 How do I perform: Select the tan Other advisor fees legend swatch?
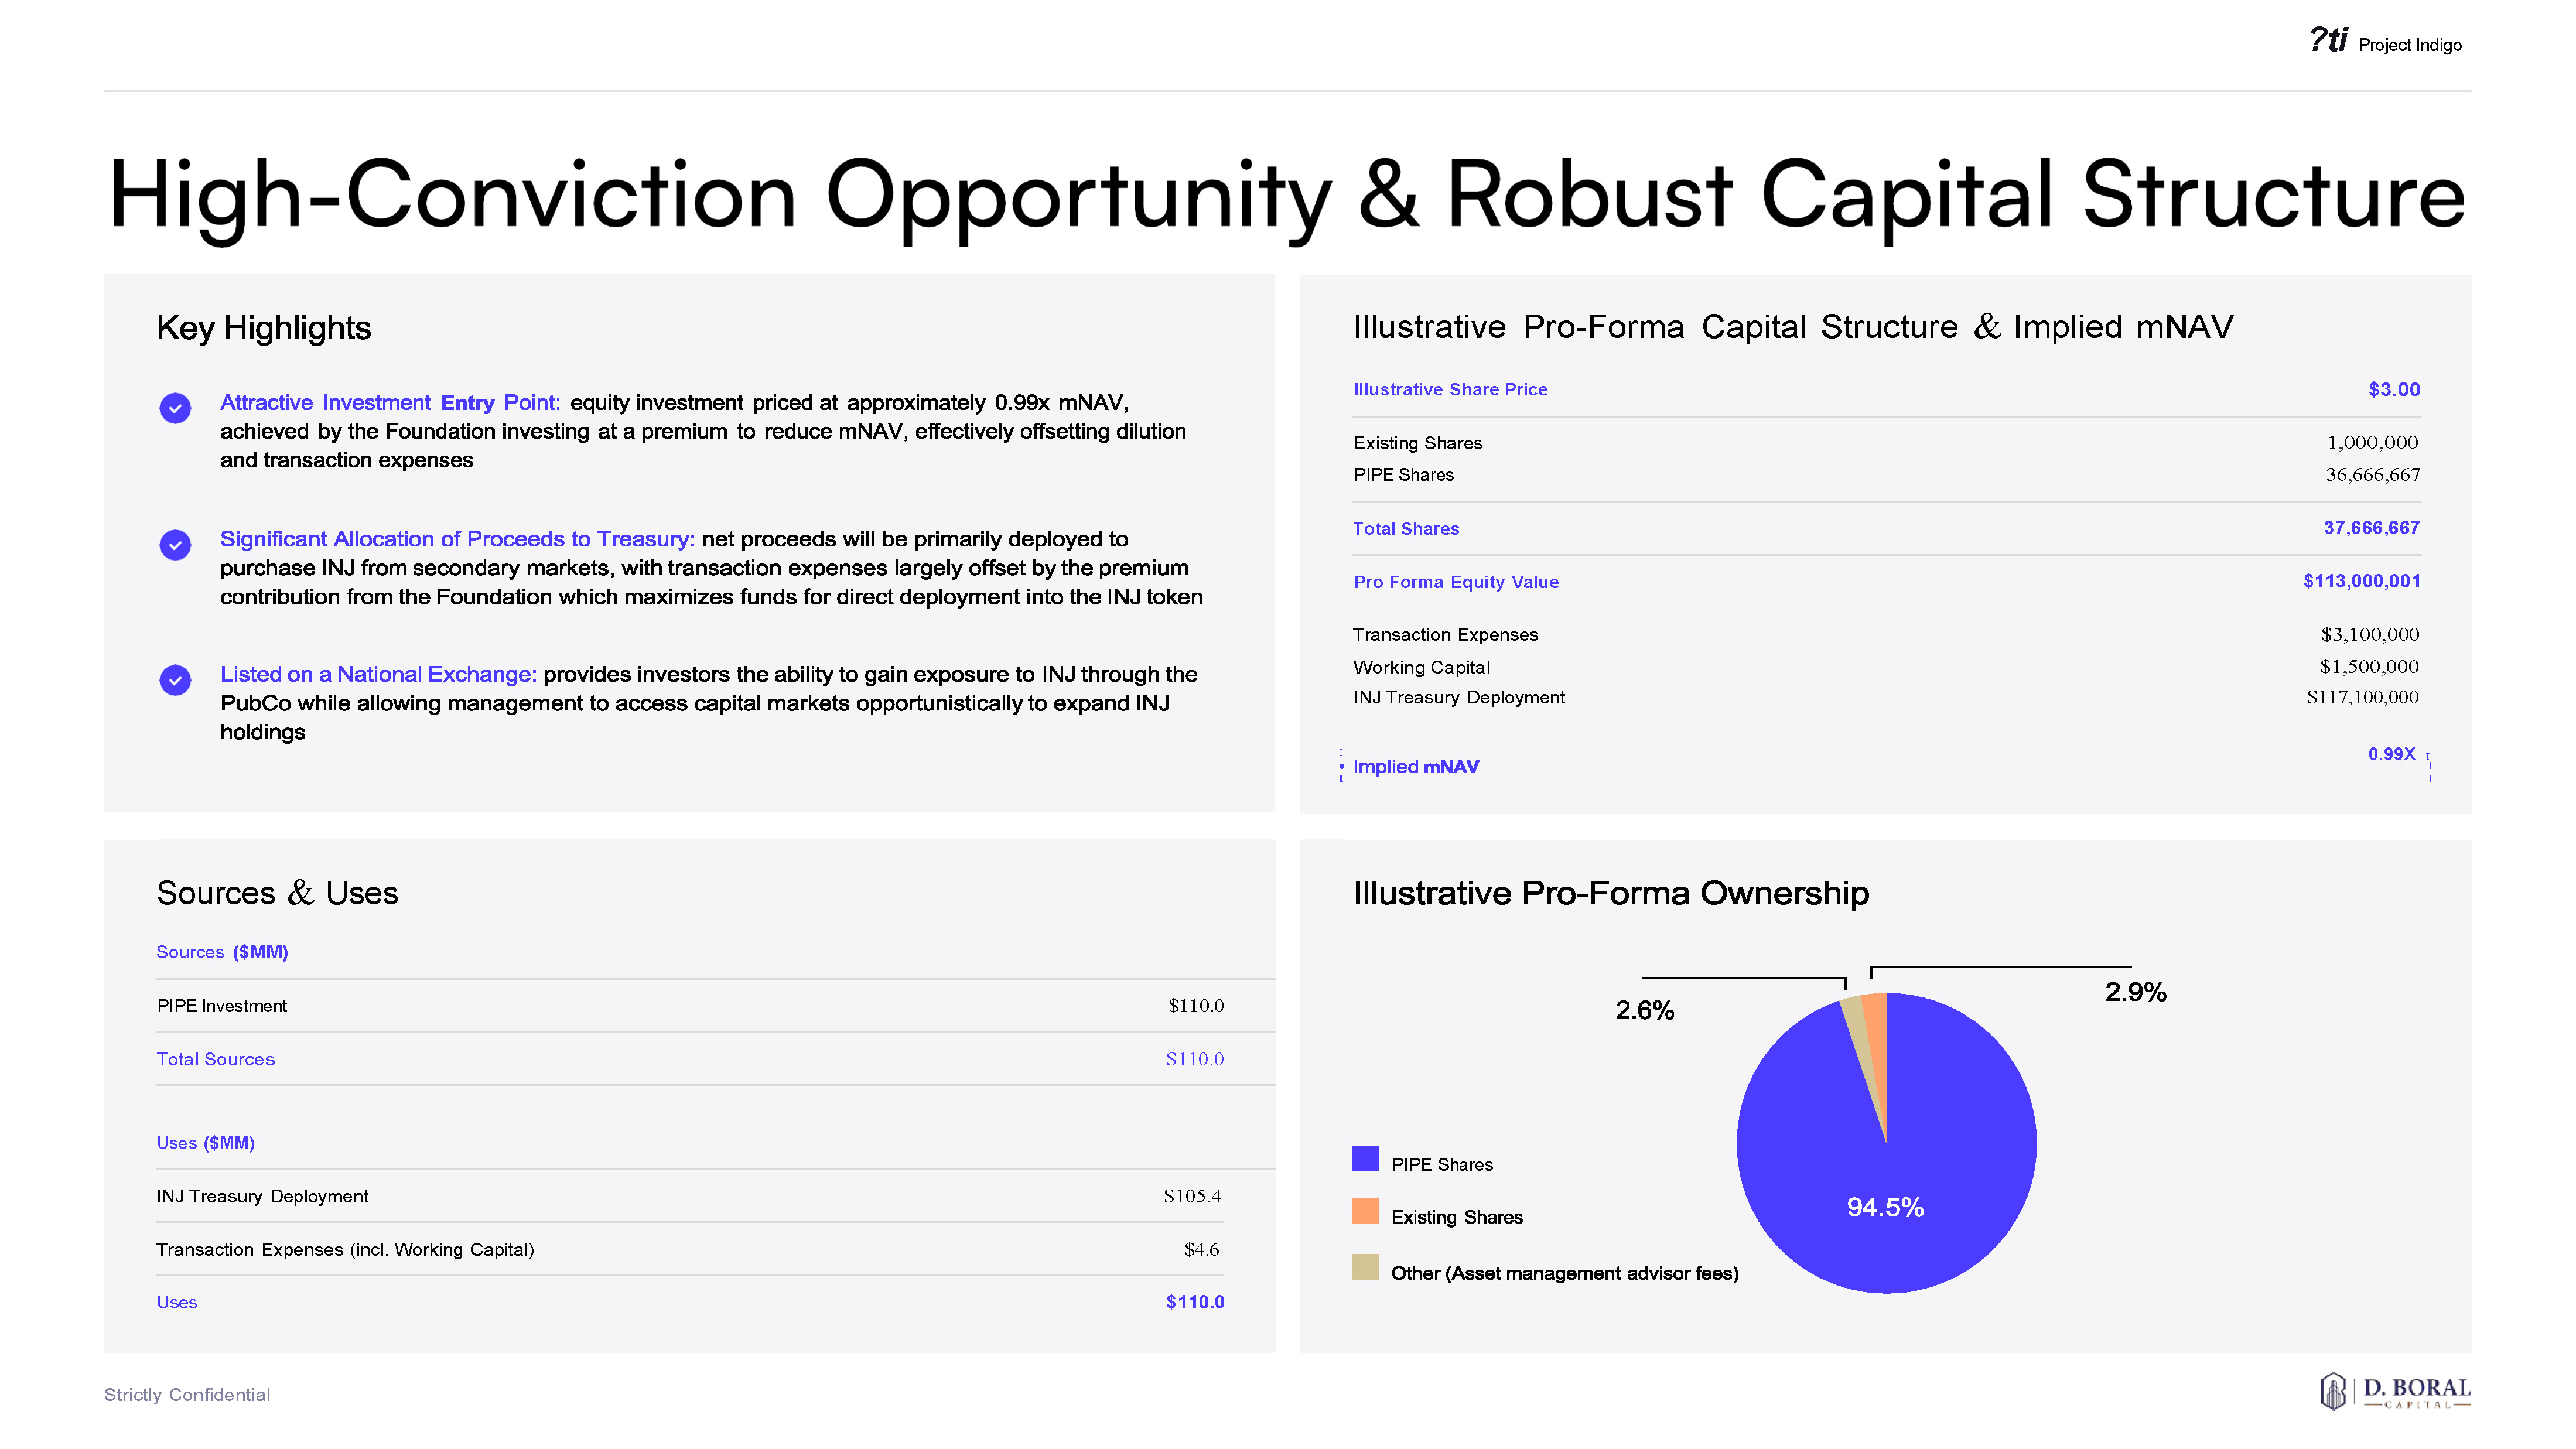(1365, 1267)
